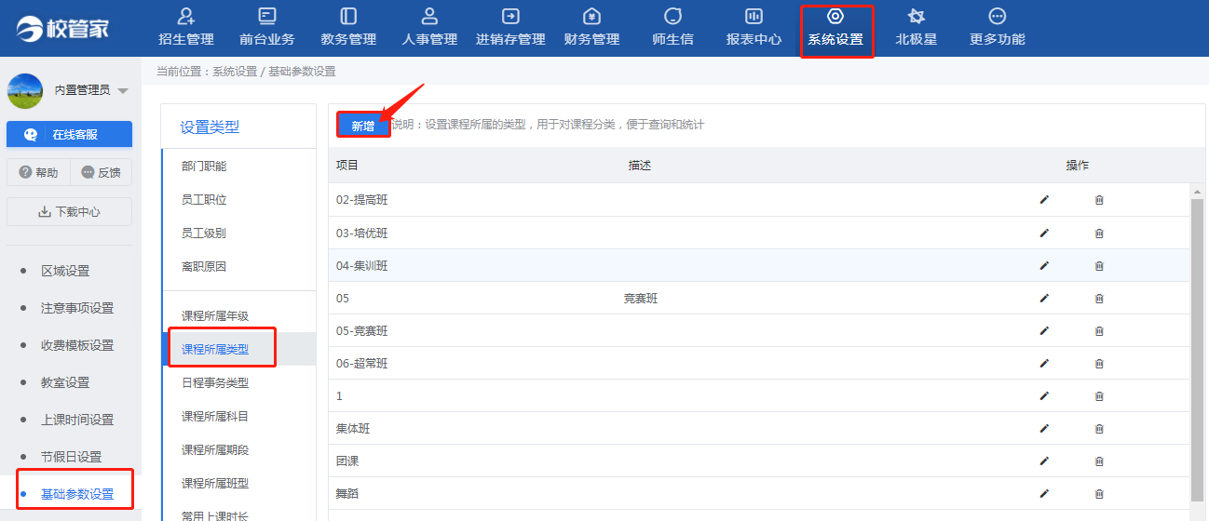Open 人事管理 module
The image size is (1209, 521).
[429, 27]
